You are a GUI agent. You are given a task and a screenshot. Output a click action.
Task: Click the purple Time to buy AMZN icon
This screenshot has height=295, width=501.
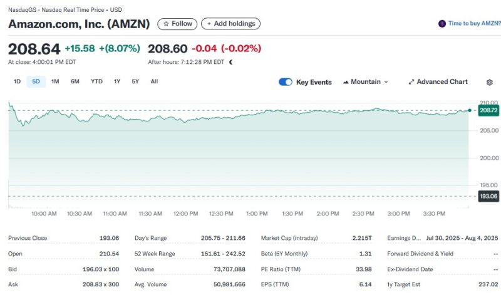(442, 24)
